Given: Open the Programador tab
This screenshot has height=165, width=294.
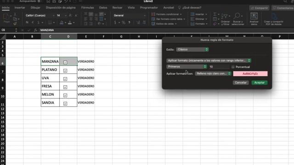Looking at the screenshot, I should pyautogui.click(x=149, y=8).
